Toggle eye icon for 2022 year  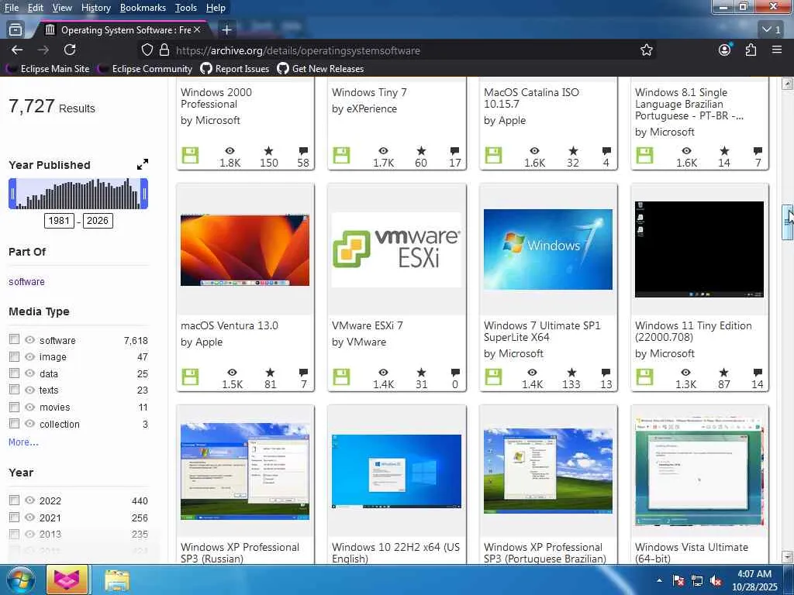tap(30, 500)
